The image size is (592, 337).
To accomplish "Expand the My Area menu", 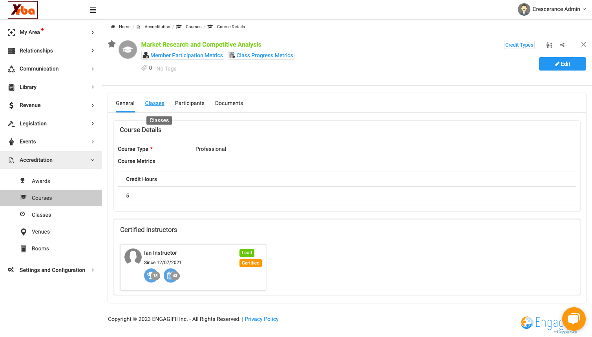I will 51,32.
